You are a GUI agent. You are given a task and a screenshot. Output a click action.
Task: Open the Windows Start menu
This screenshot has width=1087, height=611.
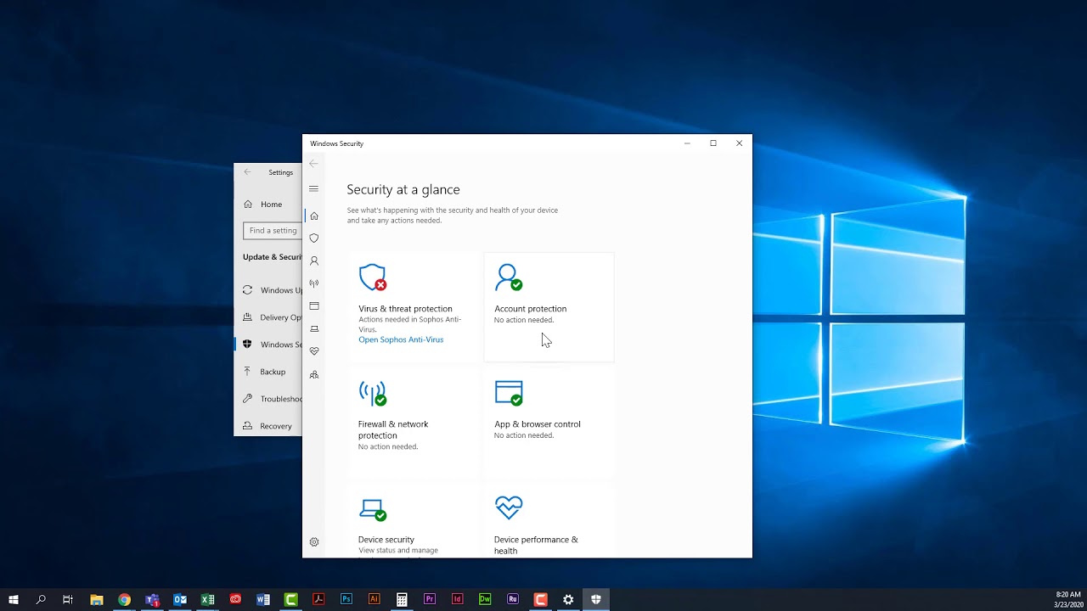[14, 599]
